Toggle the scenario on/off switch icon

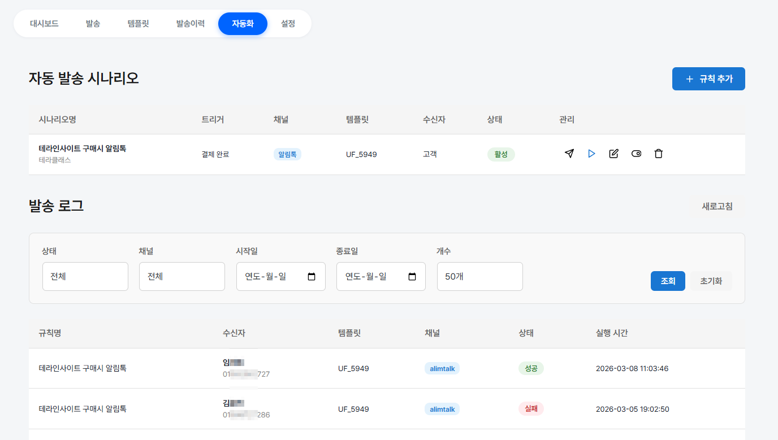point(636,153)
